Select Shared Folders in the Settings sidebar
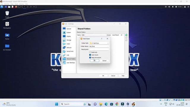The width and height of the screenshot is (190, 107). click(69, 59)
